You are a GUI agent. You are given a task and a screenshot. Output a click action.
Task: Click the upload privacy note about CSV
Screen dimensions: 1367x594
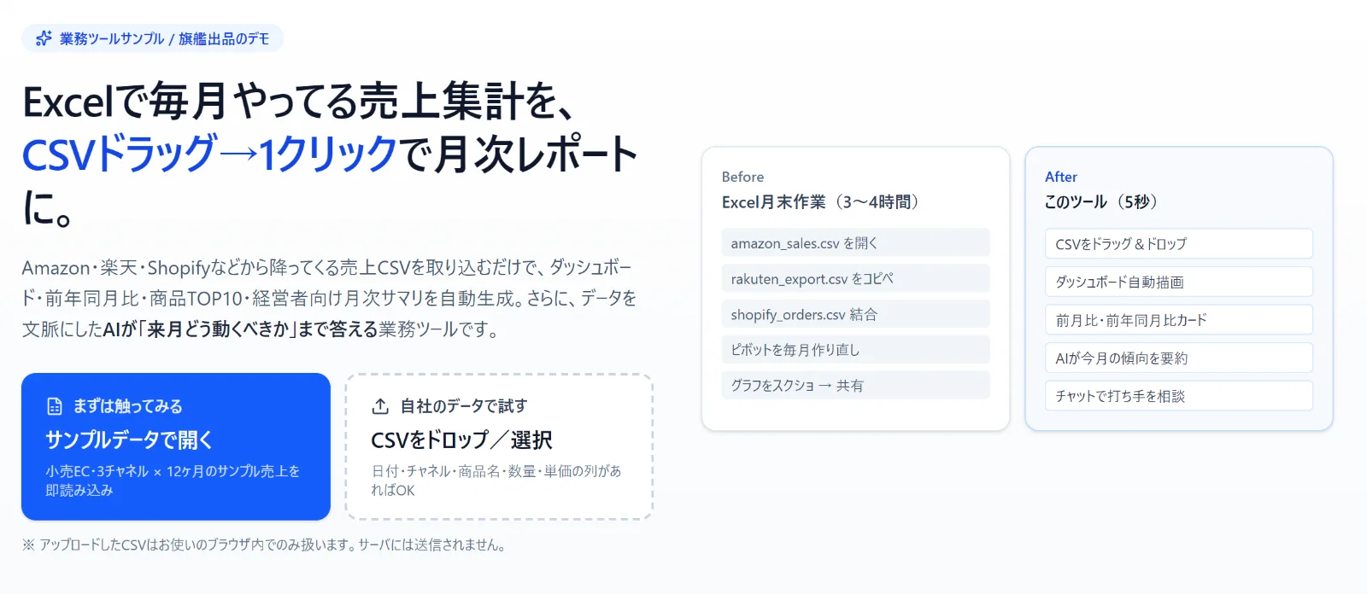coord(264,544)
